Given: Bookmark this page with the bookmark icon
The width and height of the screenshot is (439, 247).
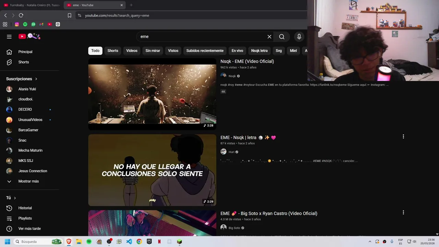Looking at the screenshot, I should 69,15.
